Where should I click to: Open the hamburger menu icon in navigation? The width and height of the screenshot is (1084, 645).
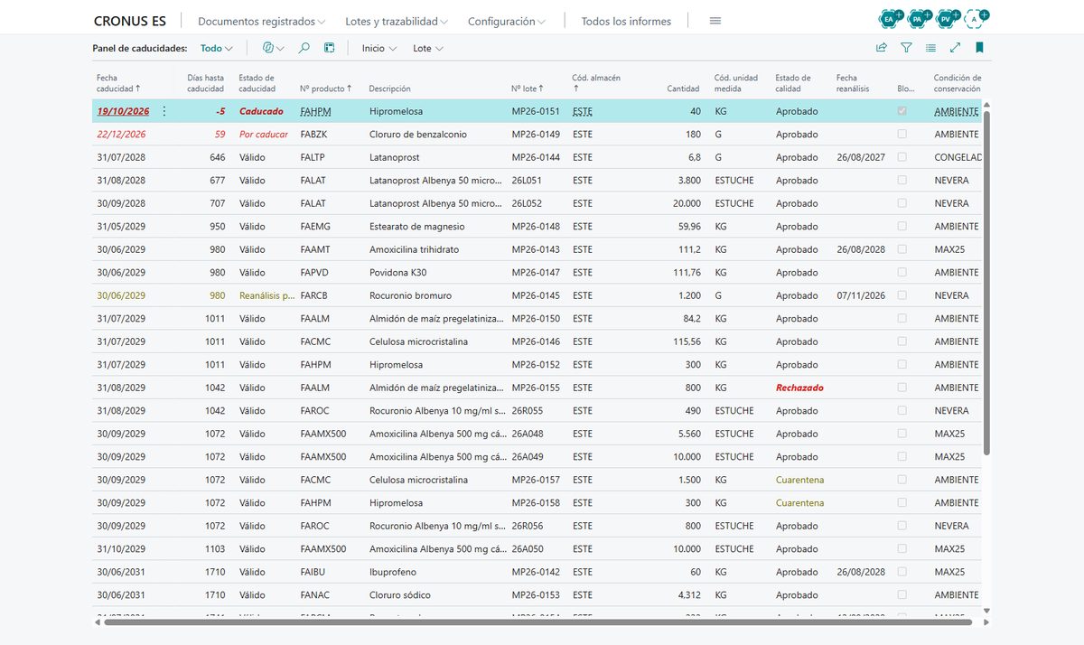(715, 21)
